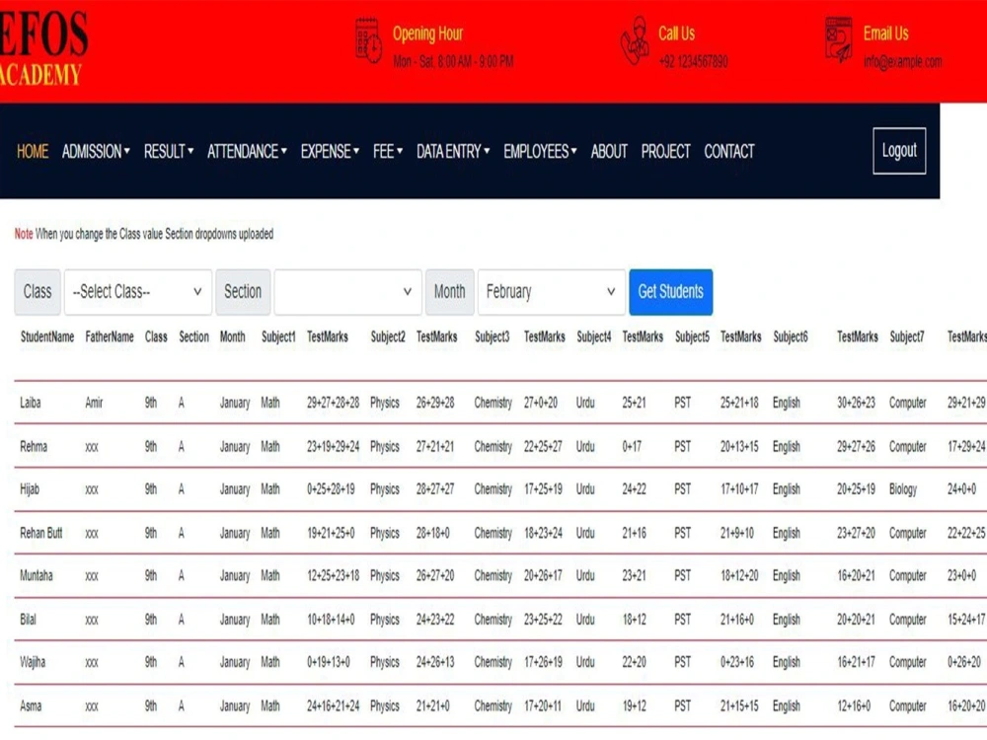
Task: Click the StudentName column header
Action: tap(47, 337)
